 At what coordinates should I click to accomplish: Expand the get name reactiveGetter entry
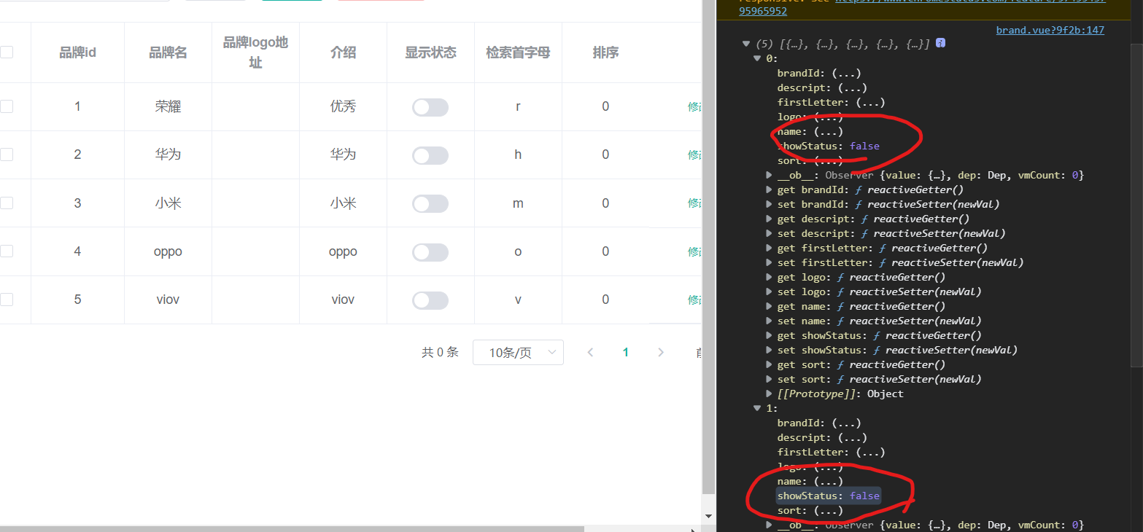point(770,306)
